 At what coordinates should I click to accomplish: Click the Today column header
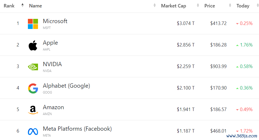243,6
